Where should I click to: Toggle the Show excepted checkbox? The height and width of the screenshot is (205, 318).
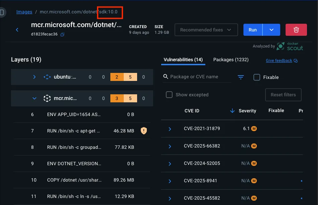pos(169,95)
